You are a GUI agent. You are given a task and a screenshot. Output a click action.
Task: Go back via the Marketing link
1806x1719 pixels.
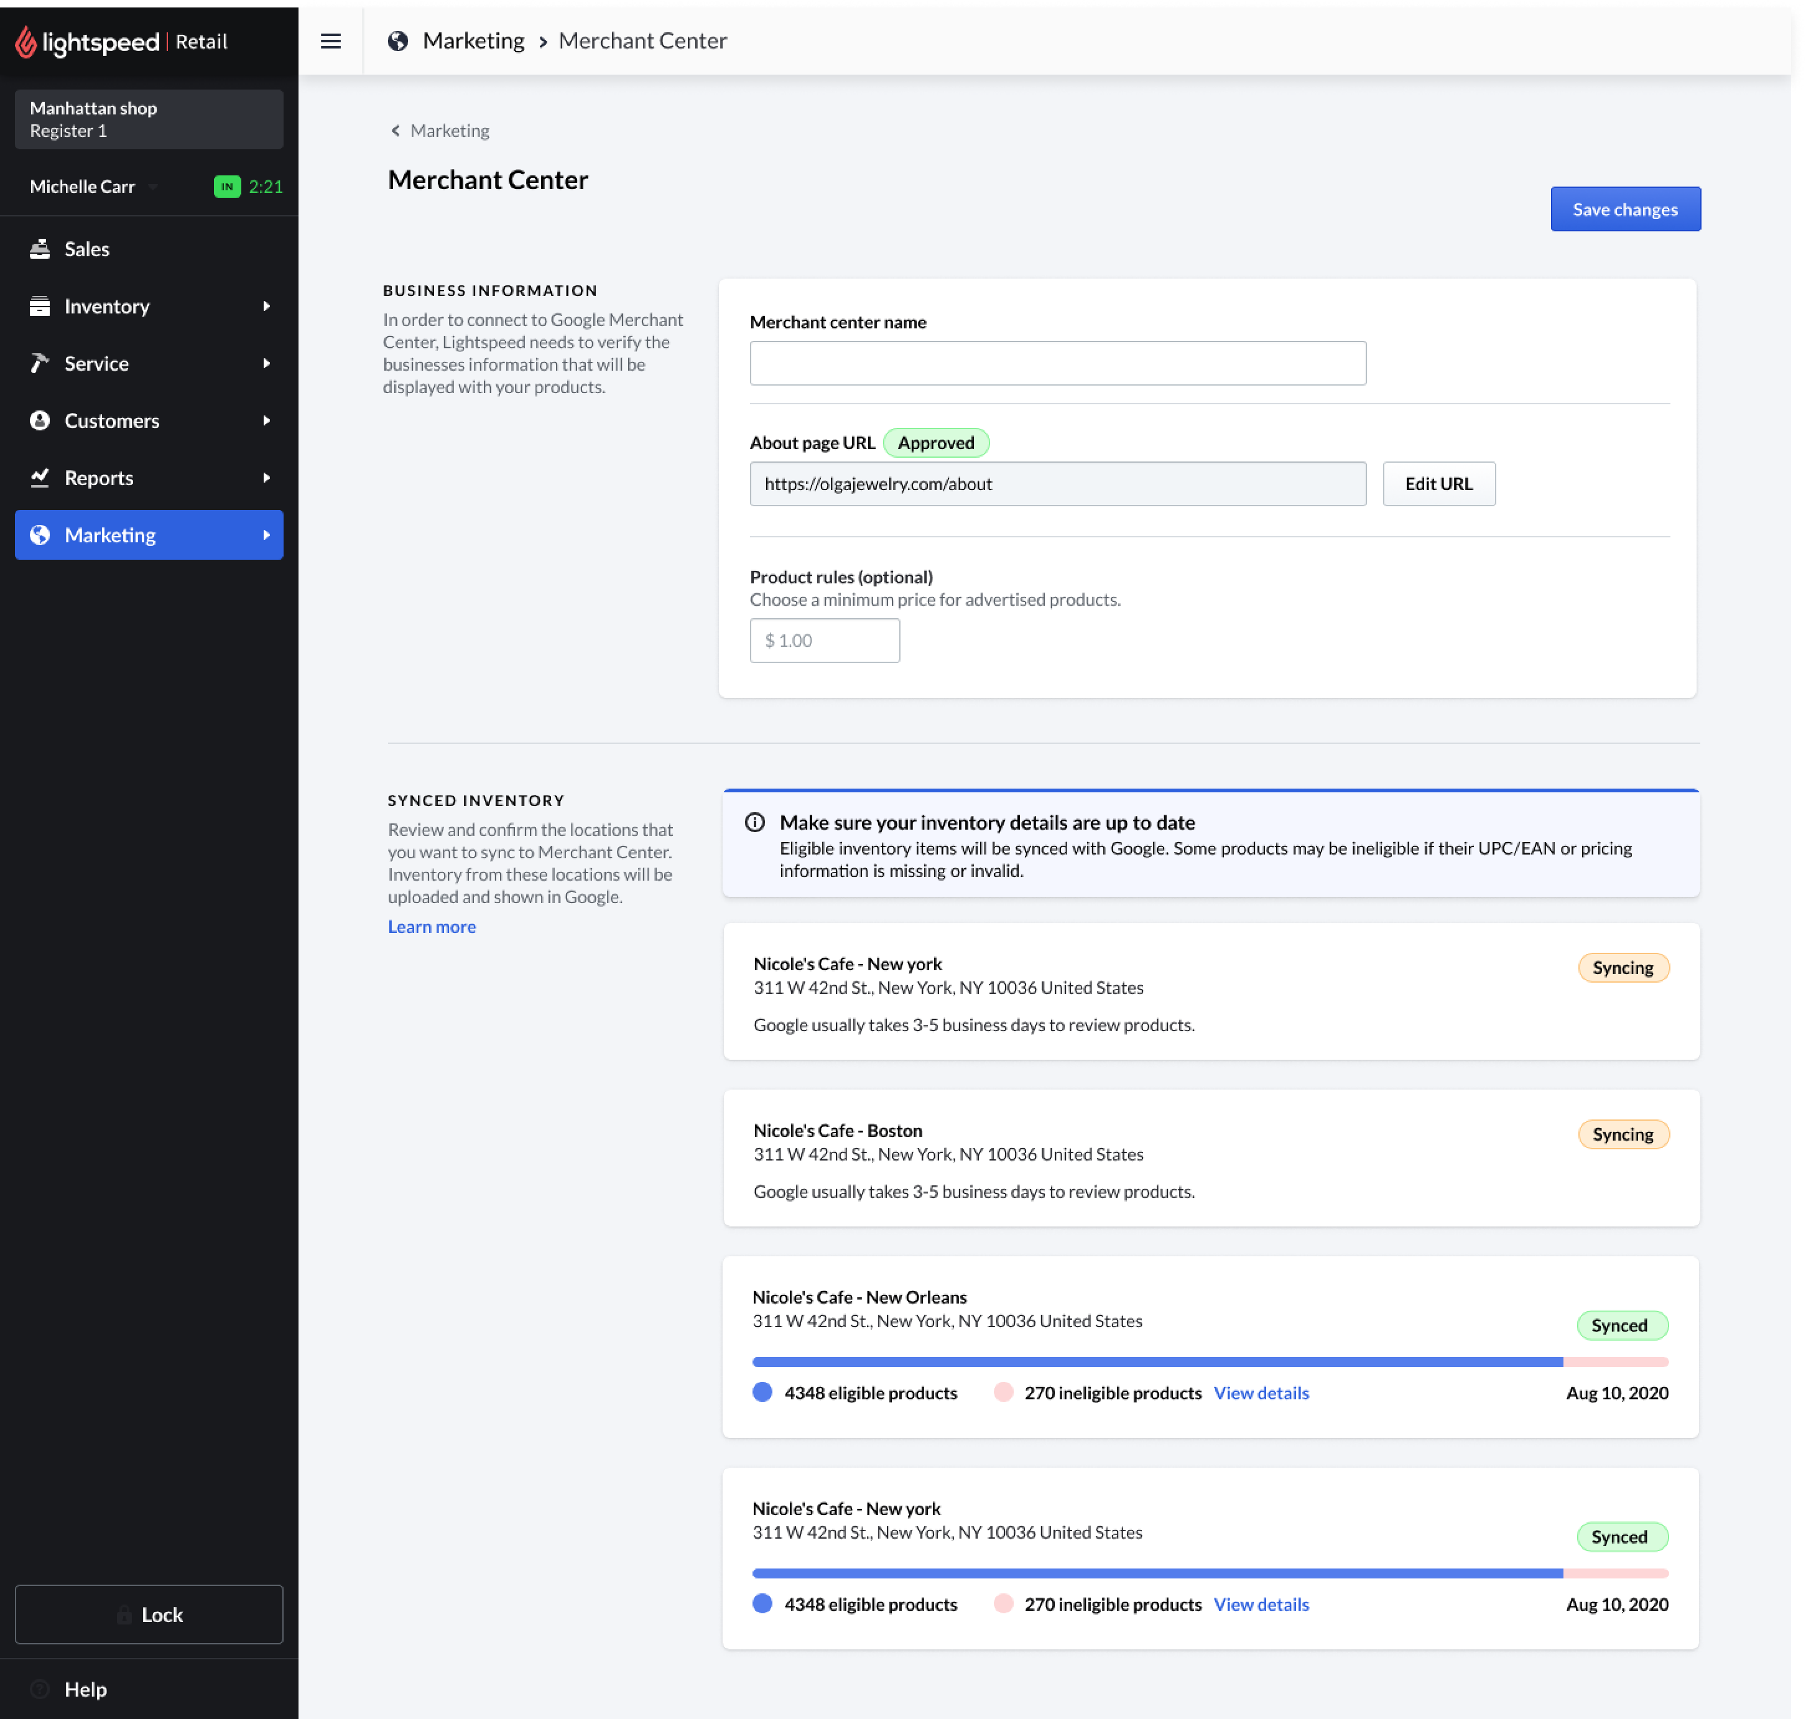[x=449, y=131]
